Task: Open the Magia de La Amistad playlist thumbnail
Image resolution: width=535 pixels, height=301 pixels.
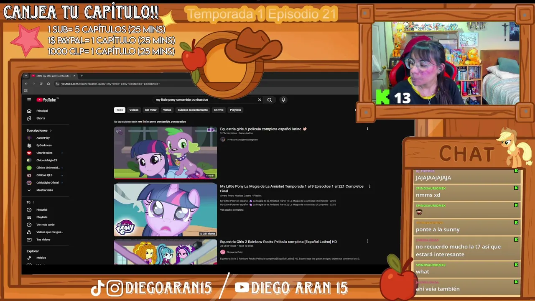Action: [x=166, y=210]
